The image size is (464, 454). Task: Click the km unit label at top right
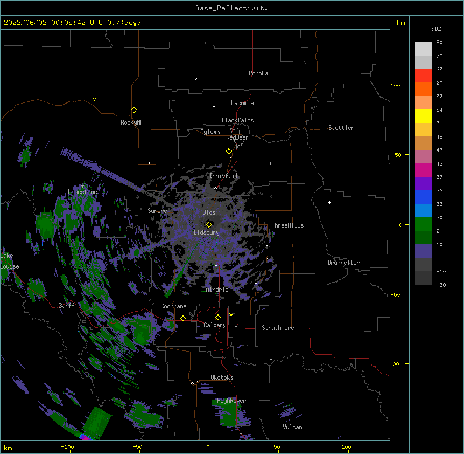(400, 23)
